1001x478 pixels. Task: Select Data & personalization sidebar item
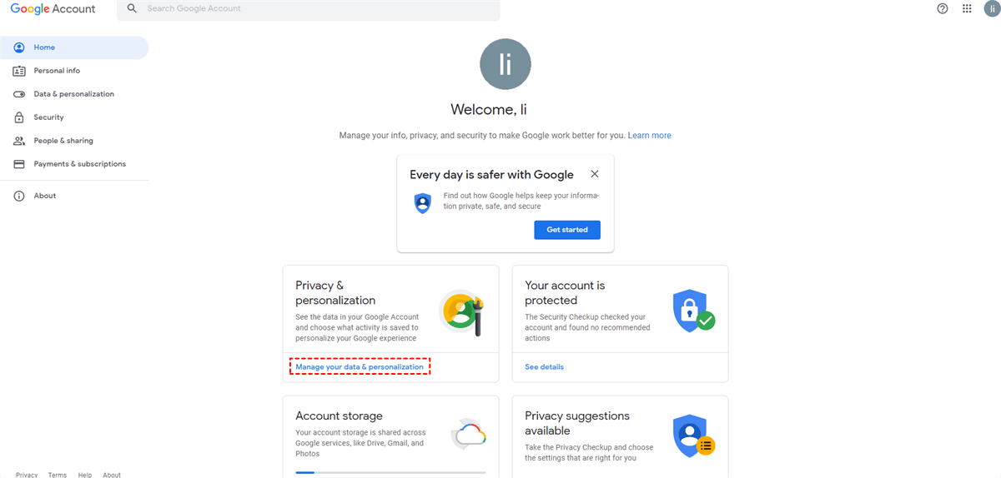(x=73, y=94)
